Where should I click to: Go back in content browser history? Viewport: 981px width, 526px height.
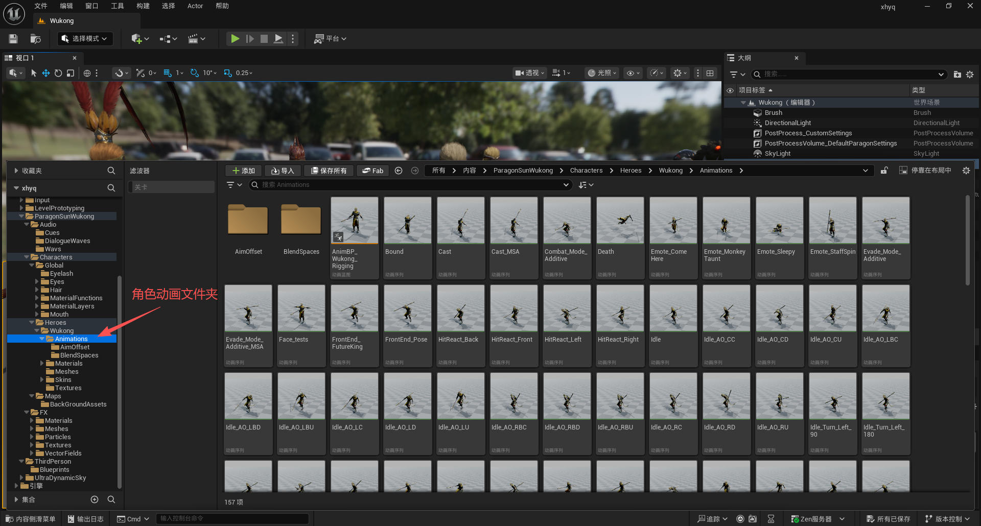(399, 171)
